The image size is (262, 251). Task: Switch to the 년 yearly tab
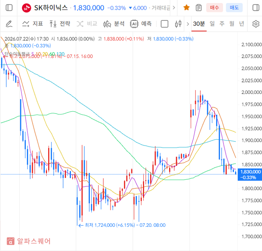[x=242, y=24]
